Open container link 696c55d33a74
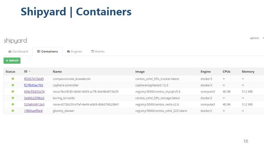This screenshot has width=264, height=148. tap(34, 92)
